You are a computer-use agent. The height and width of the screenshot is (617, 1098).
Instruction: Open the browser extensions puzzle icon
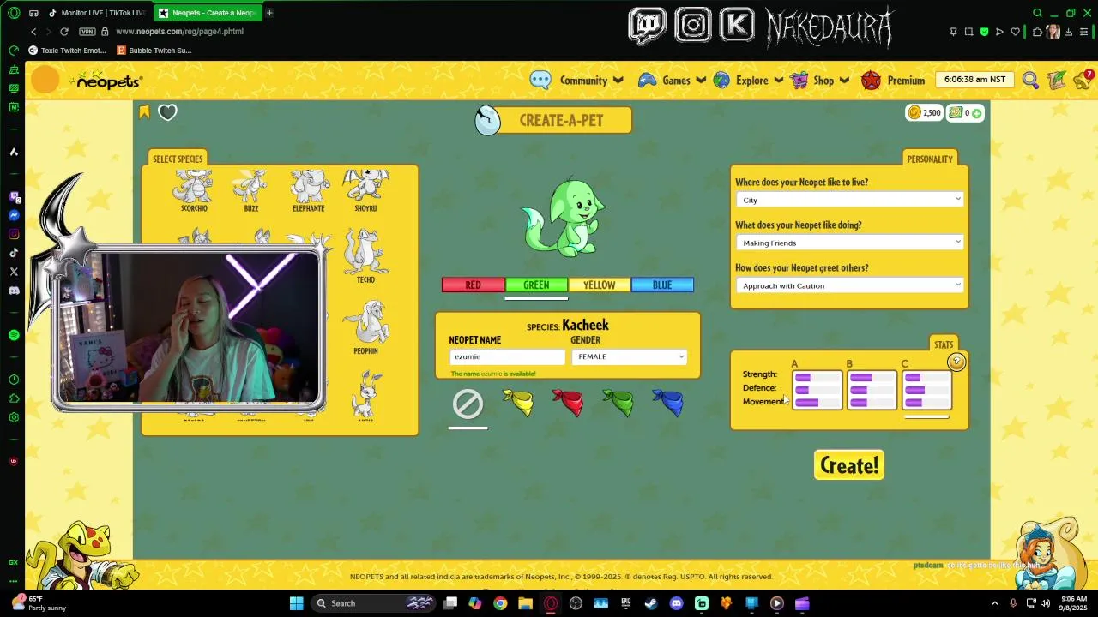click(x=1037, y=32)
